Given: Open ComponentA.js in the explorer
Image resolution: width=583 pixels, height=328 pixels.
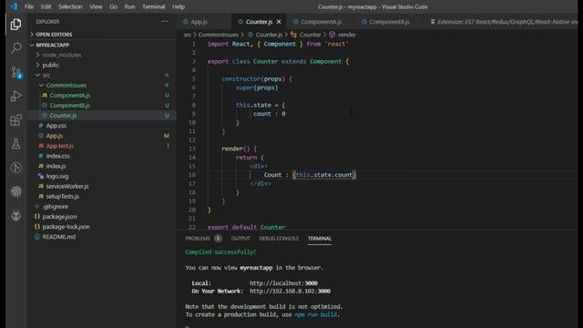Looking at the screenshot, I should (x=101, y=95).
